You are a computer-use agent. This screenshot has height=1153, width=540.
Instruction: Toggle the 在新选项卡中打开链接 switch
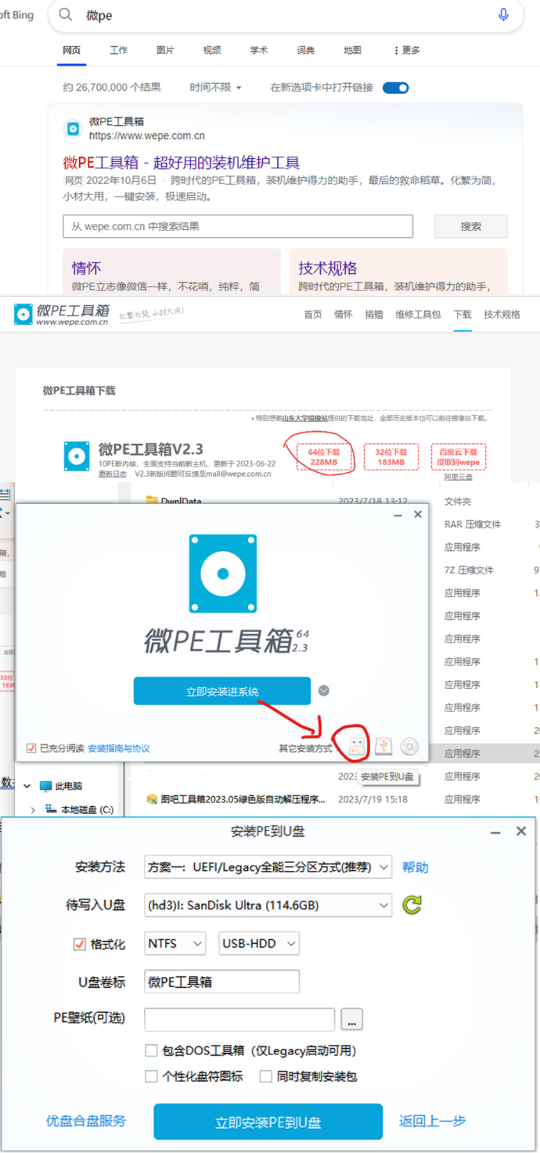click(396, 88)
